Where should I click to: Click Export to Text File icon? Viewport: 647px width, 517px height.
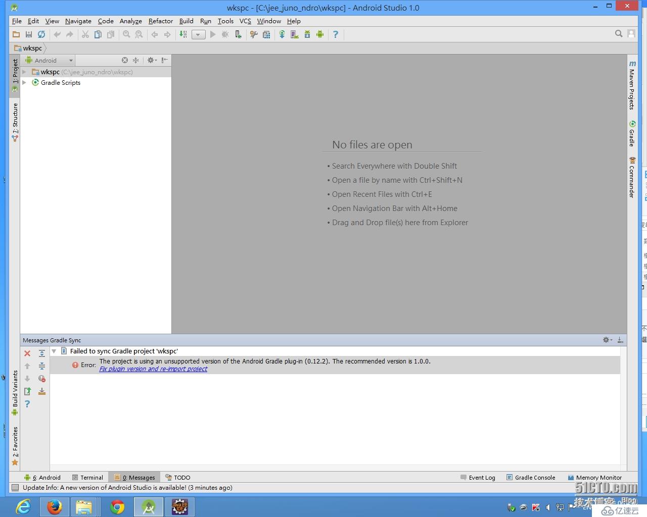click(27, 391)
